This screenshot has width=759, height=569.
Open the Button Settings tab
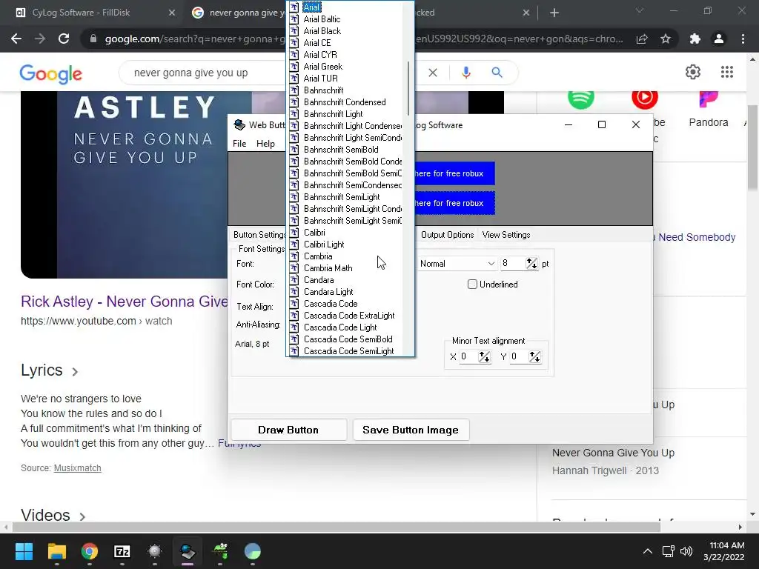click(259, 235)
